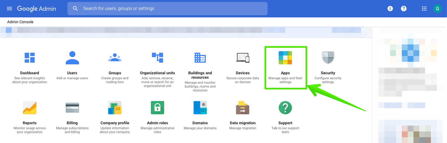Click 'Create groups and mailing lists' text
The width and height of the screenshot is (447, 143).
(x=115, y=80)
